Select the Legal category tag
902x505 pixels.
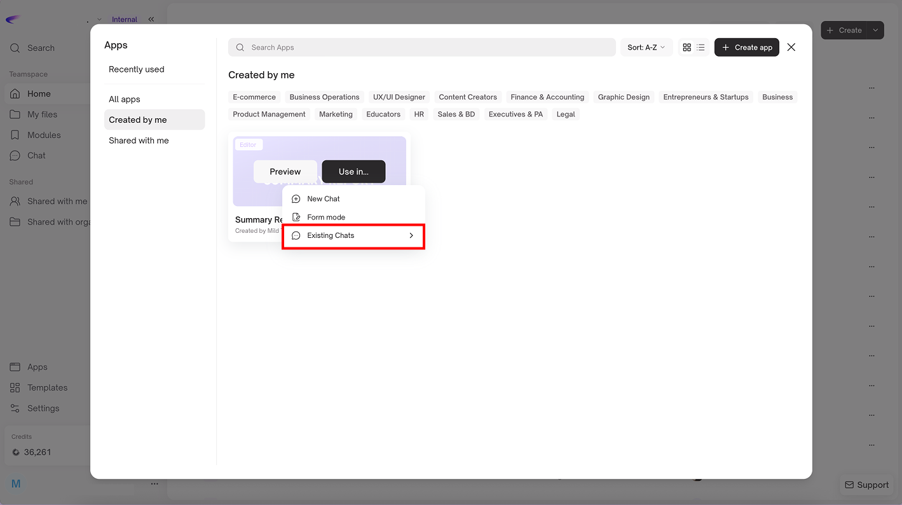[x=565, y=114]
